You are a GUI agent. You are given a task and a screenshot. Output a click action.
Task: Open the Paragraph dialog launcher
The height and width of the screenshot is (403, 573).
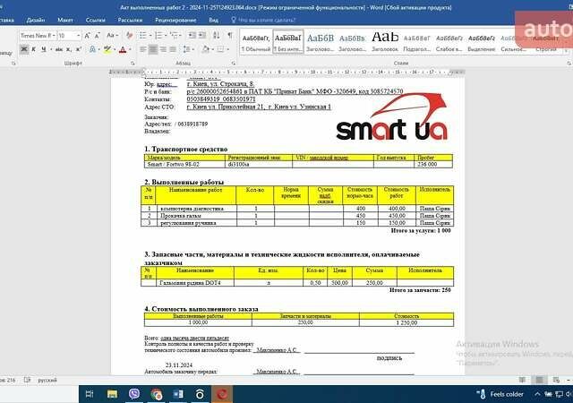[x=234, y=64]
